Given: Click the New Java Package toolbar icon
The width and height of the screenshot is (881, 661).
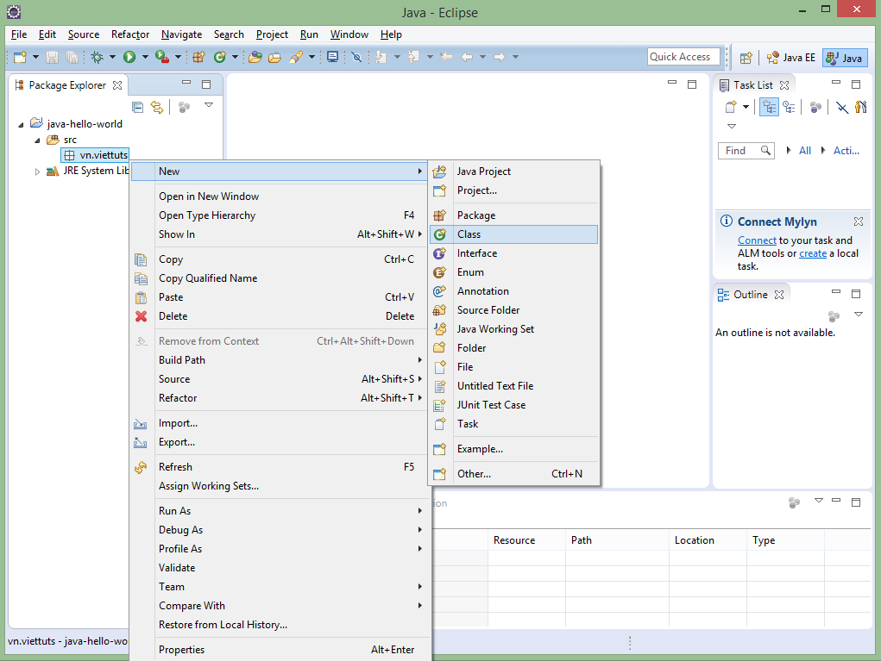Looking at the screenshot, I should click(199, 57).
